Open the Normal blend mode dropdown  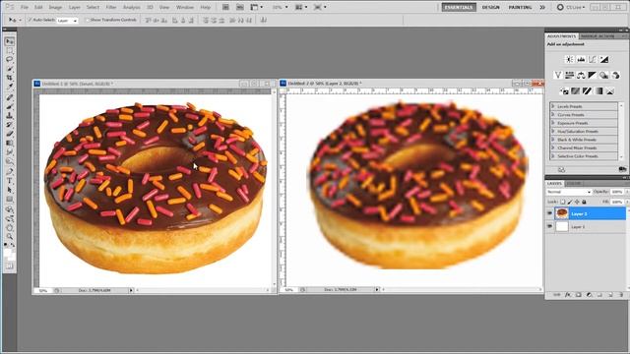pos(569,193)
